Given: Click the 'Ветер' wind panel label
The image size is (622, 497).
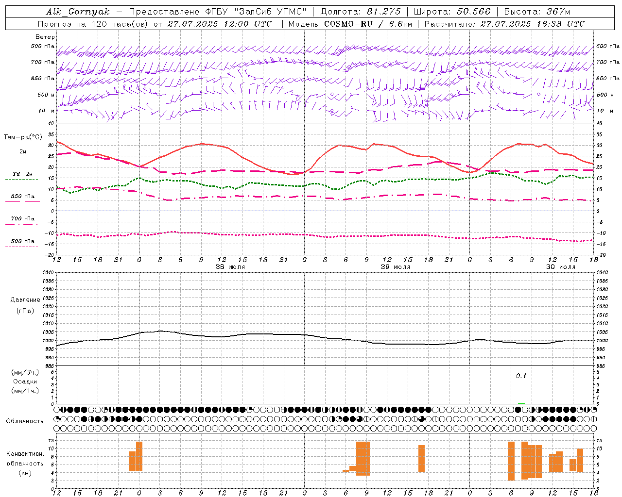Looking at the screenshot, I should (45, 37).
